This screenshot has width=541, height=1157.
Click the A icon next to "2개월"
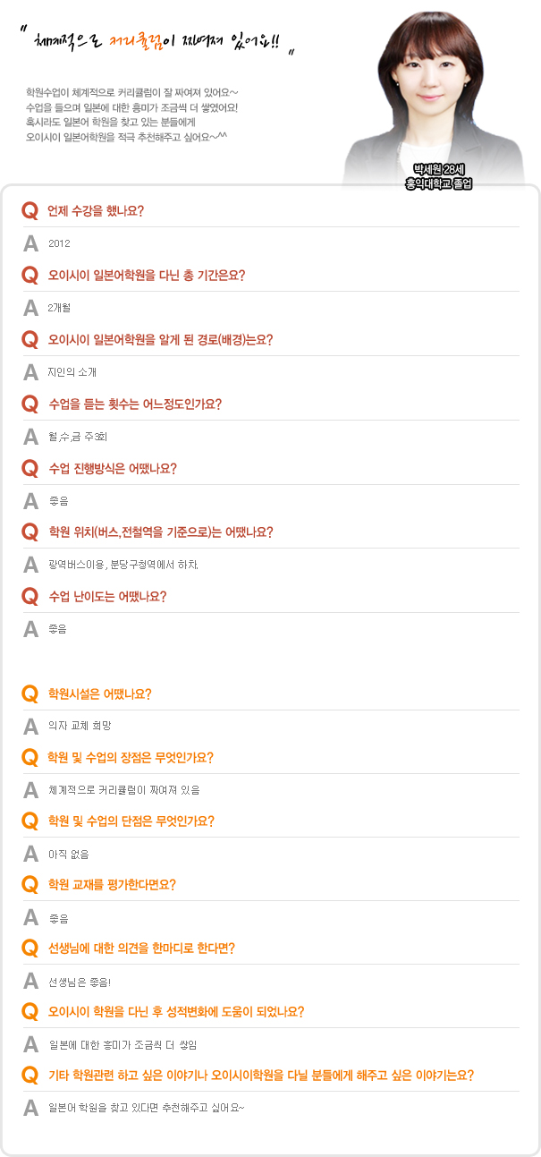pyautogui.click(x=30, y=308)
